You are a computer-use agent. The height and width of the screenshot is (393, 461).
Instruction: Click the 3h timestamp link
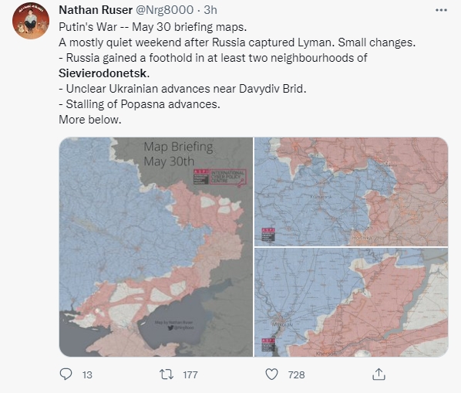tap(210, 10)
